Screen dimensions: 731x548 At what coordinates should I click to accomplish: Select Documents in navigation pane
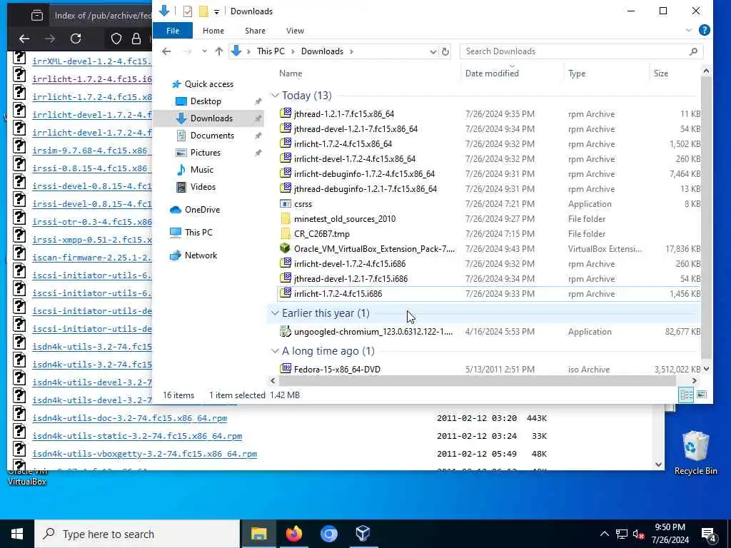[x=212, y=136]
